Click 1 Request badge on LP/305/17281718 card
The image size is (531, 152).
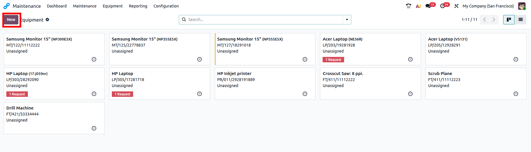tap(122, 94)
